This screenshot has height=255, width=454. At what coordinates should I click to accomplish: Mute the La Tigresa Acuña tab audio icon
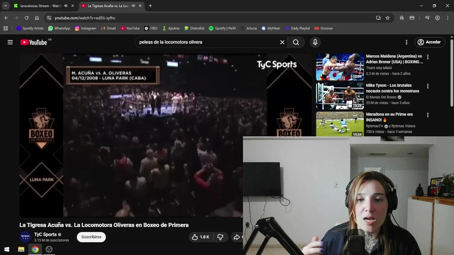pos(133,6)
